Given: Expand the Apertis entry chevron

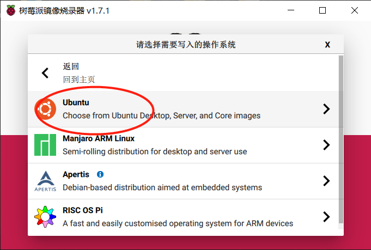Looking at the screenshot, I should [x=326, y=181].
